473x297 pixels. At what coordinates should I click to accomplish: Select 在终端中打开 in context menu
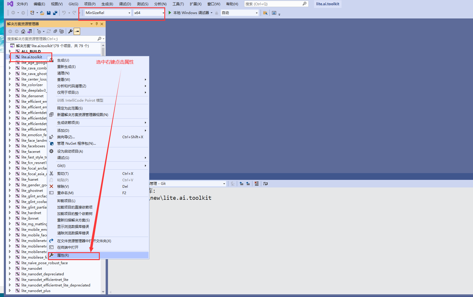point(98,247)
